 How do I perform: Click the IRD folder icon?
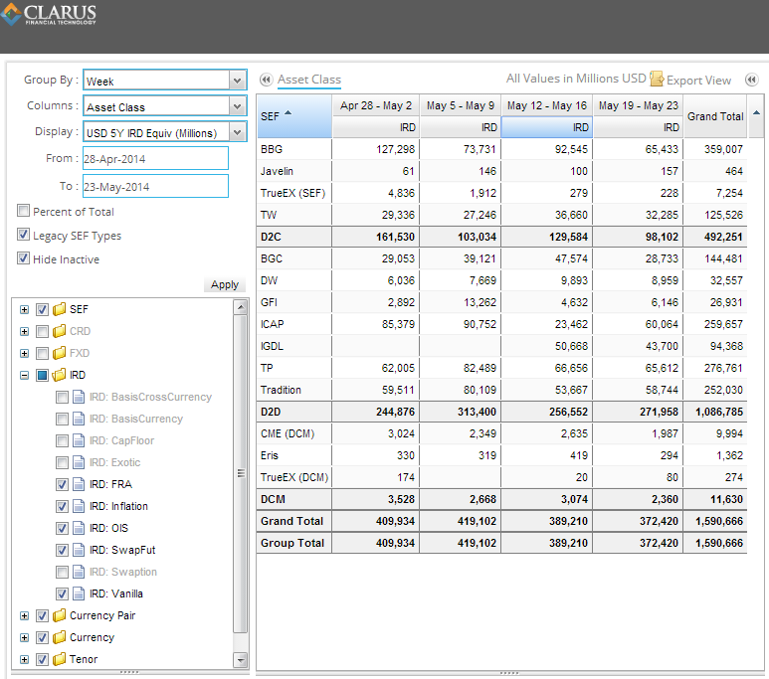pos(60,375)
